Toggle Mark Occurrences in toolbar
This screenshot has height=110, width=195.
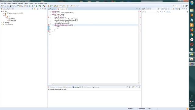(x=20, y=6)
